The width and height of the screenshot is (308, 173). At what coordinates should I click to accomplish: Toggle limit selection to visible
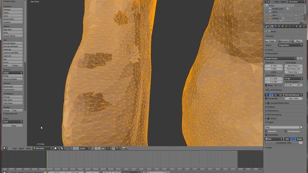tap(103, 148)
